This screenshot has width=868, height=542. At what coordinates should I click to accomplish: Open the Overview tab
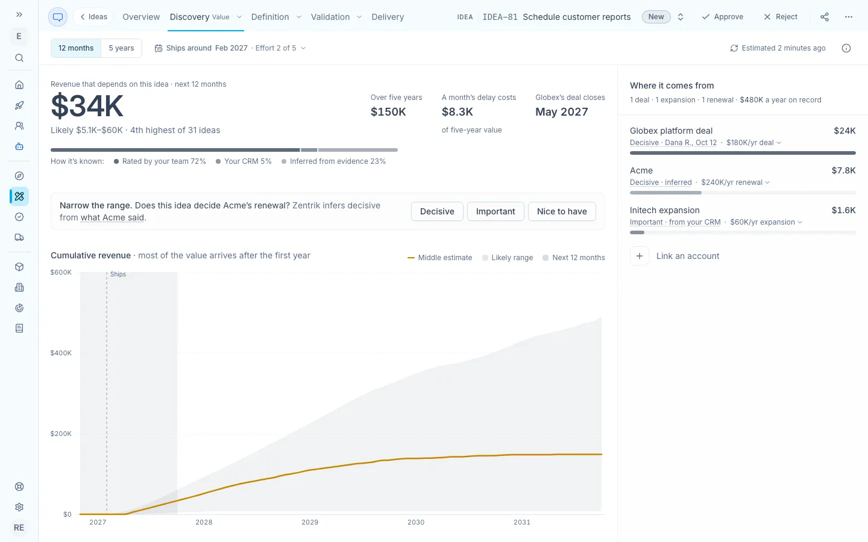141,17
